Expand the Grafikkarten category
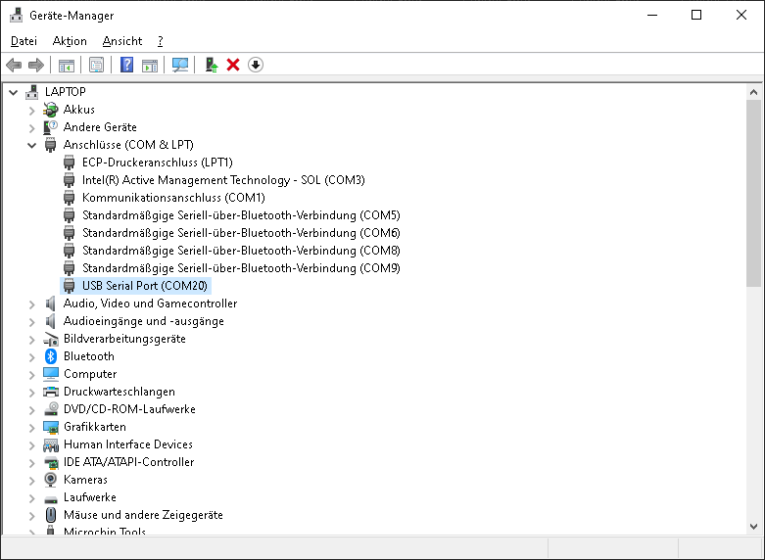The image size is (765, 560). click(x=31, y=427)
